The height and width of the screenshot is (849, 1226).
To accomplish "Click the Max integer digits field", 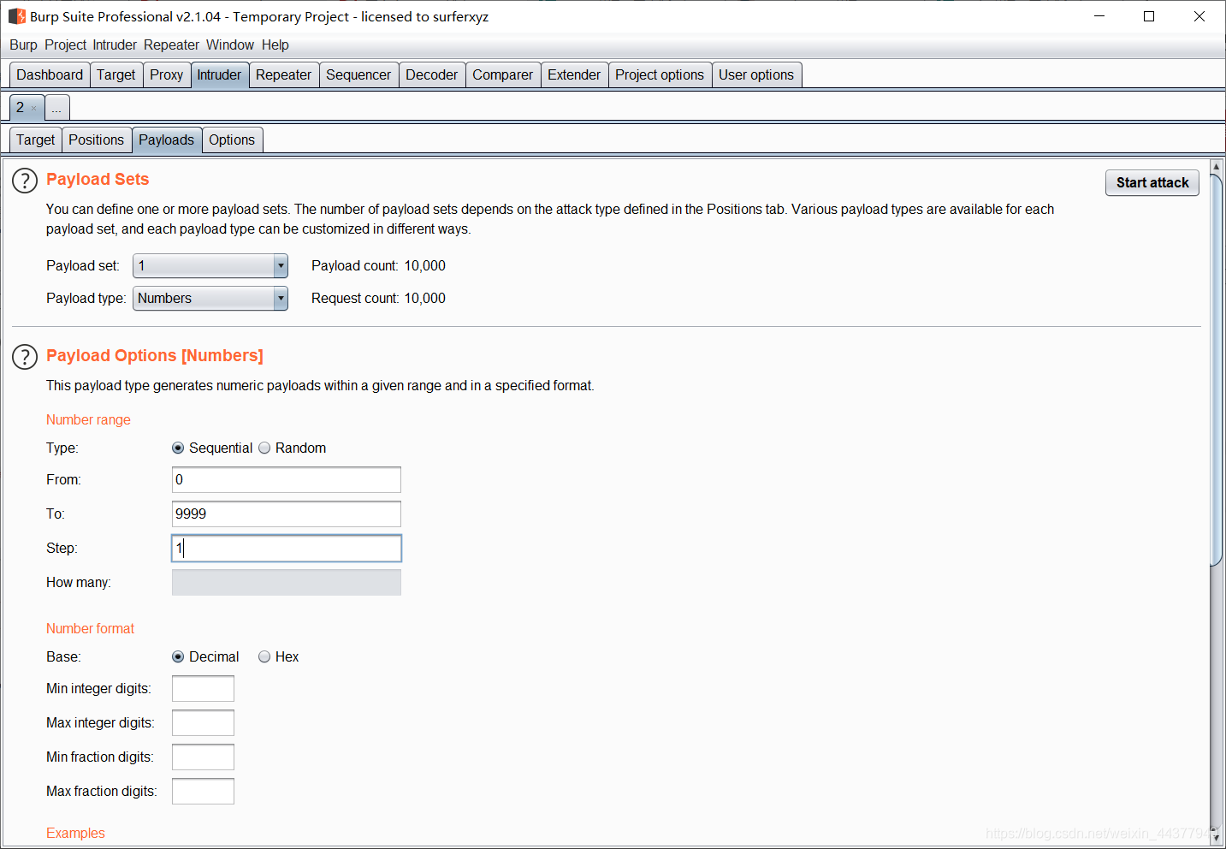I will coord(203,723).
